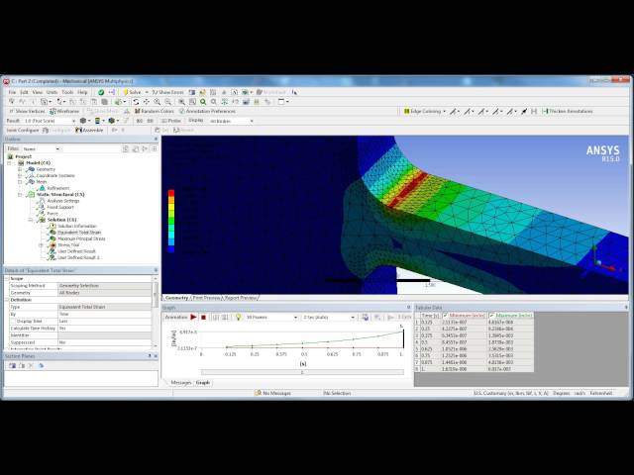Switch to the Graph tab
The height and width of the screenshot is (475, 634).
coord(202,383)
